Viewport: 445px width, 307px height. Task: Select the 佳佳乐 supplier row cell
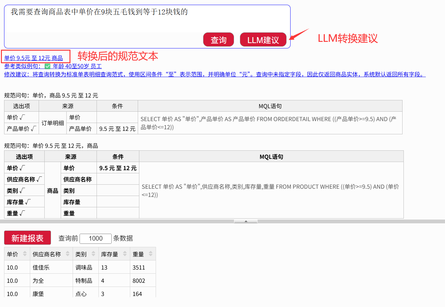coord(41,267)
